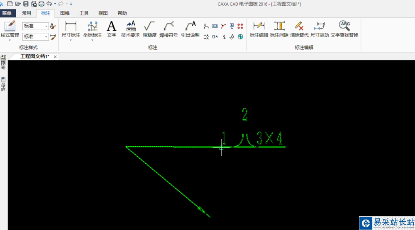This screenshot has width=415, height=230.
Task: Expand the arrow under 样式管理
Action: pos(10,40)
